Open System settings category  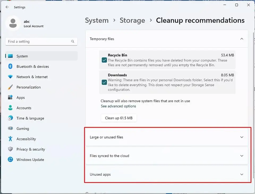pyautogui.click(x=41, y=56)
